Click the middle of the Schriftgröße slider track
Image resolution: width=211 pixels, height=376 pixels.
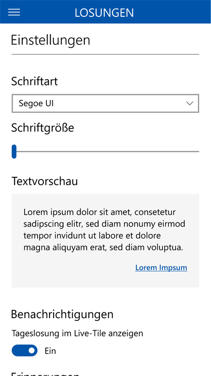(x=105, y=151)
